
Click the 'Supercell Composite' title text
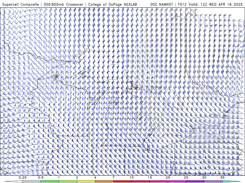(x=21, y=4)
